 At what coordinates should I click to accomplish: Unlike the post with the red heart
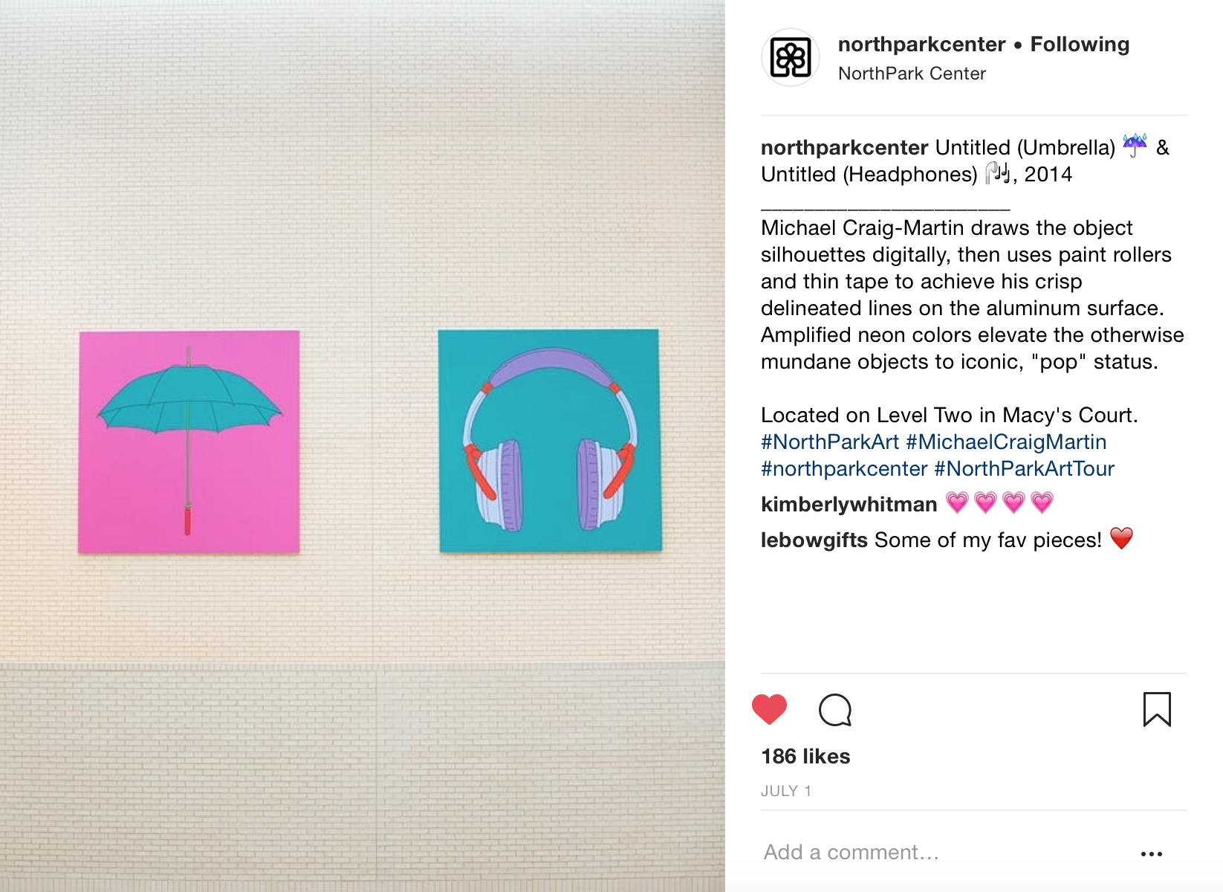pos(769,709)
